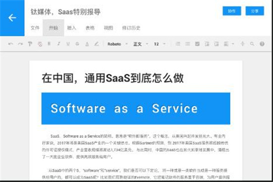Select the highlighter pen icon

[96, 44]
